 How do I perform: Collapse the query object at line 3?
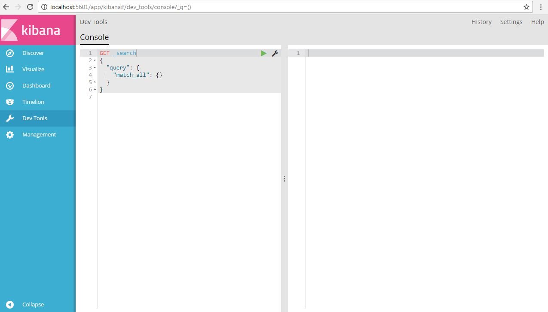pos(94,67)
